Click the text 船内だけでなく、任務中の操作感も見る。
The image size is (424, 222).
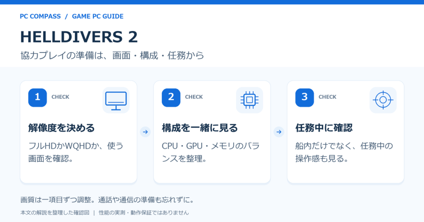[344, 152]
